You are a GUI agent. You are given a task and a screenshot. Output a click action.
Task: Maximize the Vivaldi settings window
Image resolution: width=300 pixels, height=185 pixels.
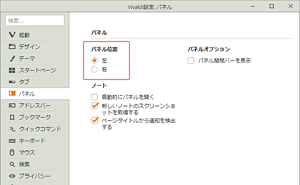pos(271,6)
